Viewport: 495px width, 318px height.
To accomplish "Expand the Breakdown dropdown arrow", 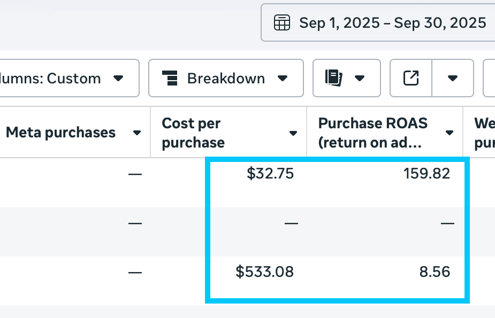I will [x=283, y=79].
